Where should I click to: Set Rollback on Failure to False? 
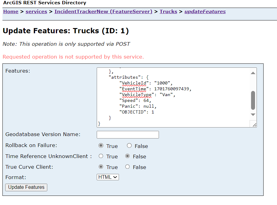click(x=129, y=146)
